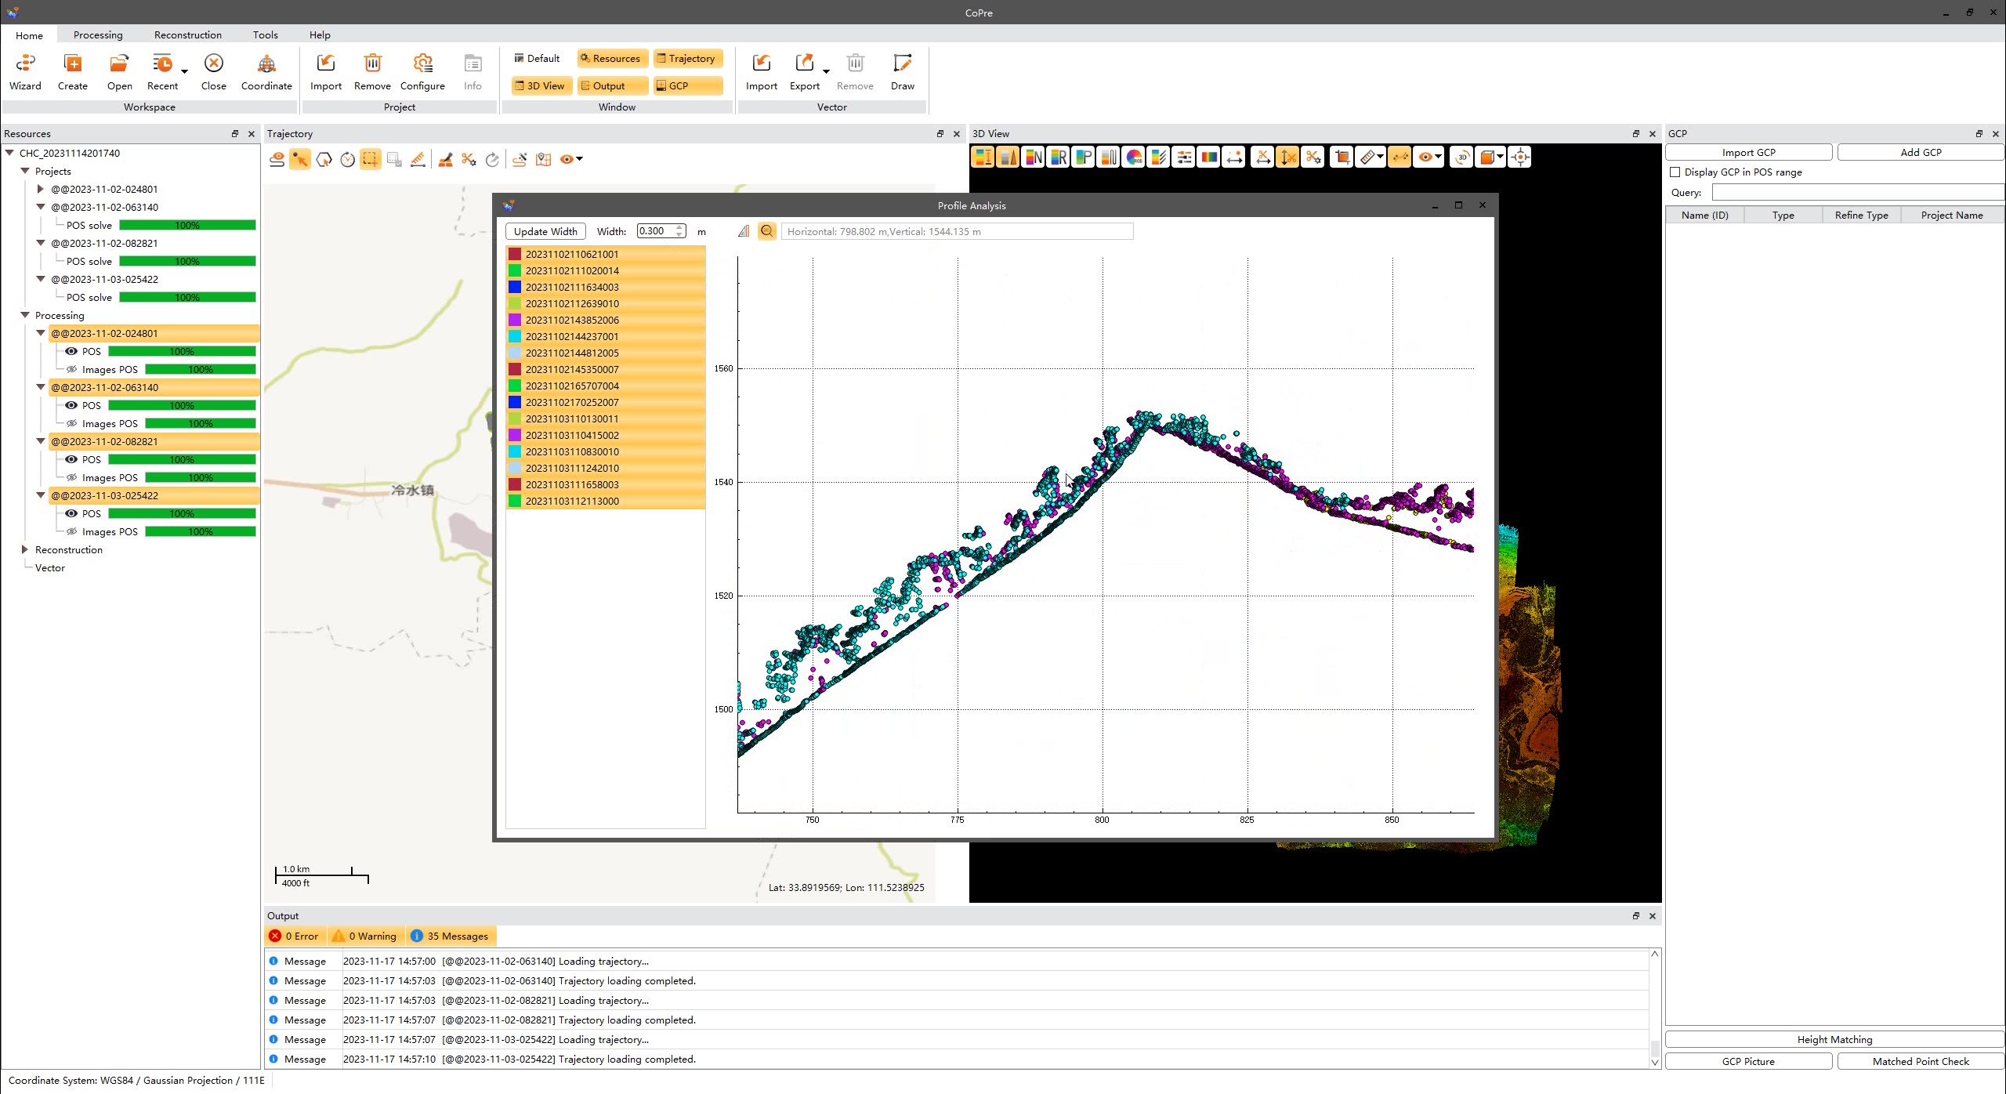Click the Import GCP button
The image size is (2006, 1094).
click(1748, 152)
